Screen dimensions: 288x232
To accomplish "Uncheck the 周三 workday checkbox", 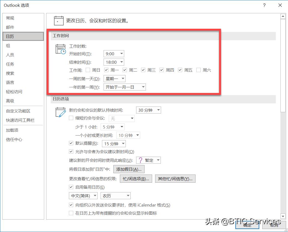I will [x=143, y=70].
